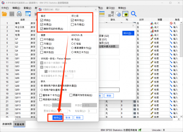Click the yellow grid value labels icon
Viewport: 183px width, 132px height.
click(102, 14)
